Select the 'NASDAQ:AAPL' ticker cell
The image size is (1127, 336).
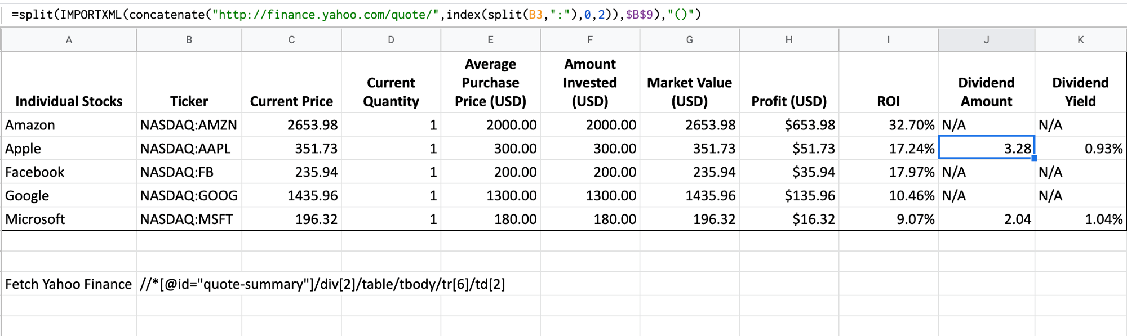tap(189, 148)
